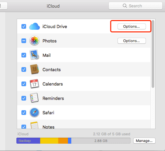Image resolution: width=165 pixels, height=151 pixels.
Task: Select the Safari label
Action: tap(48, 113)
